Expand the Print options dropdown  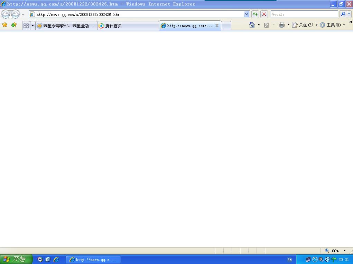(288, 25)
